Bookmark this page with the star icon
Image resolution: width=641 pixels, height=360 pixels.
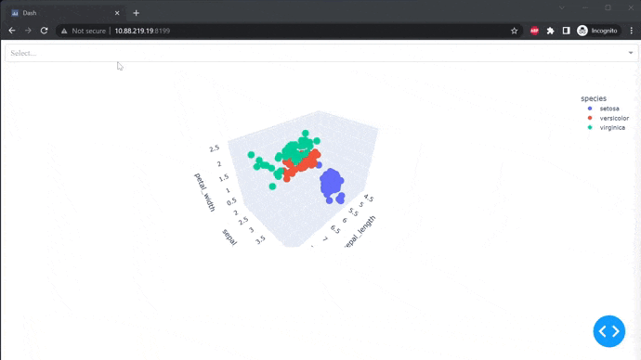point(515,31)
